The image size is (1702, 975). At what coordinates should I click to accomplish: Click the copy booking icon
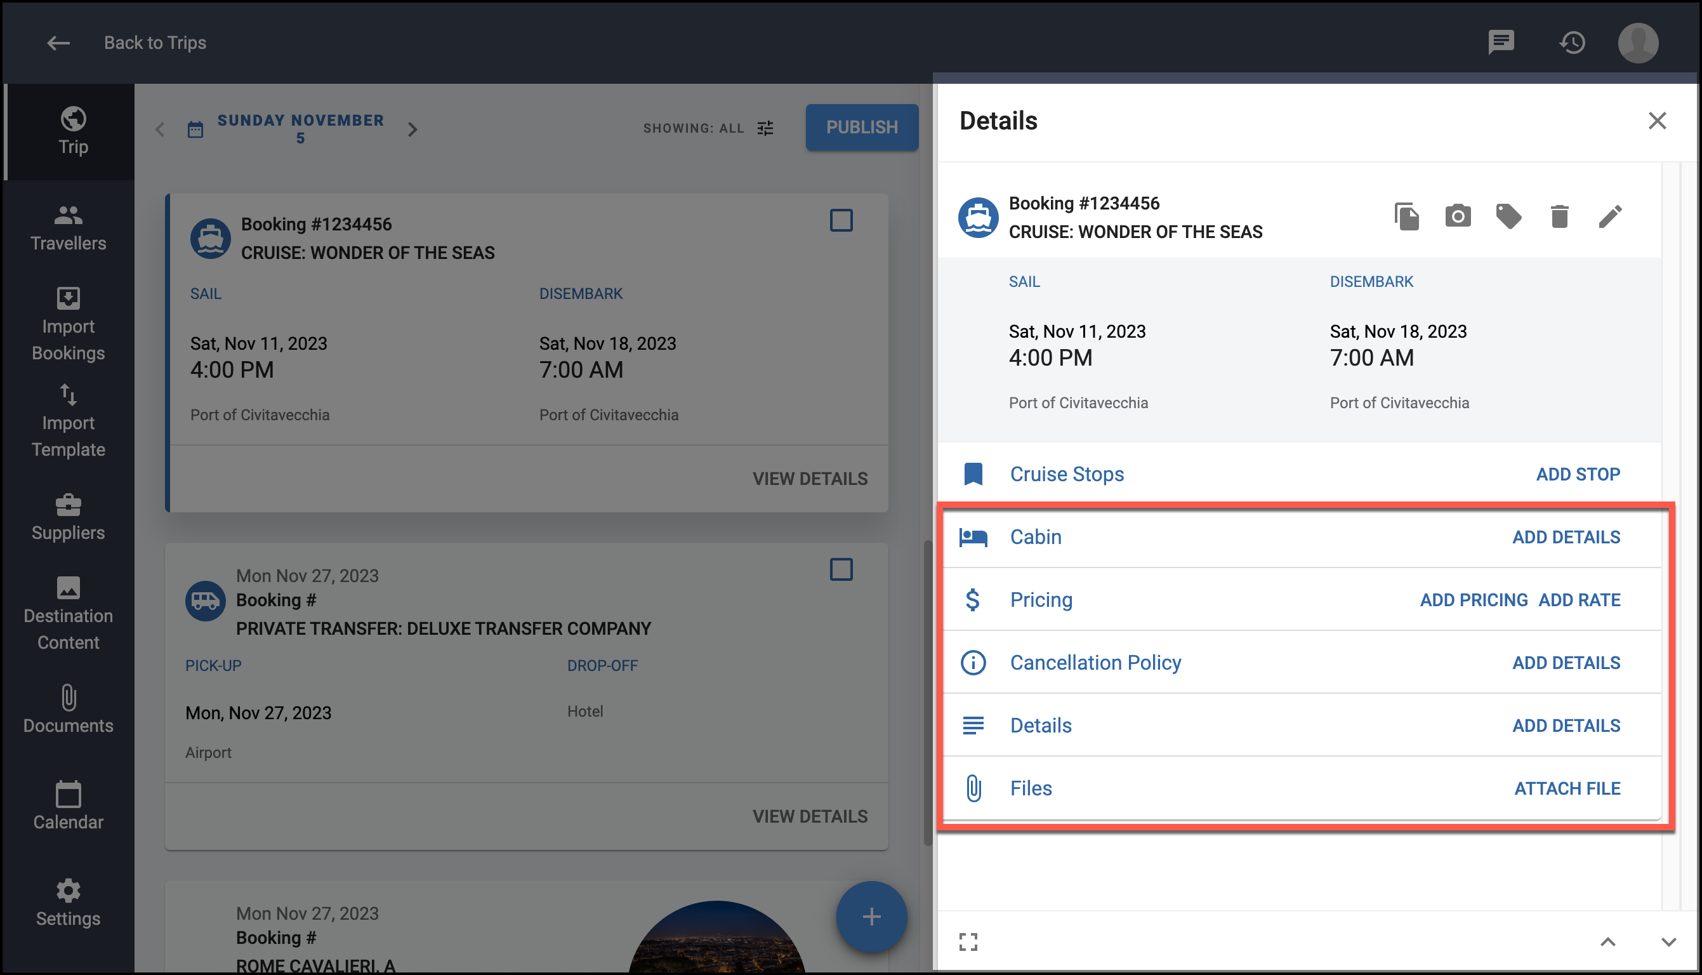click(1407, 216)
